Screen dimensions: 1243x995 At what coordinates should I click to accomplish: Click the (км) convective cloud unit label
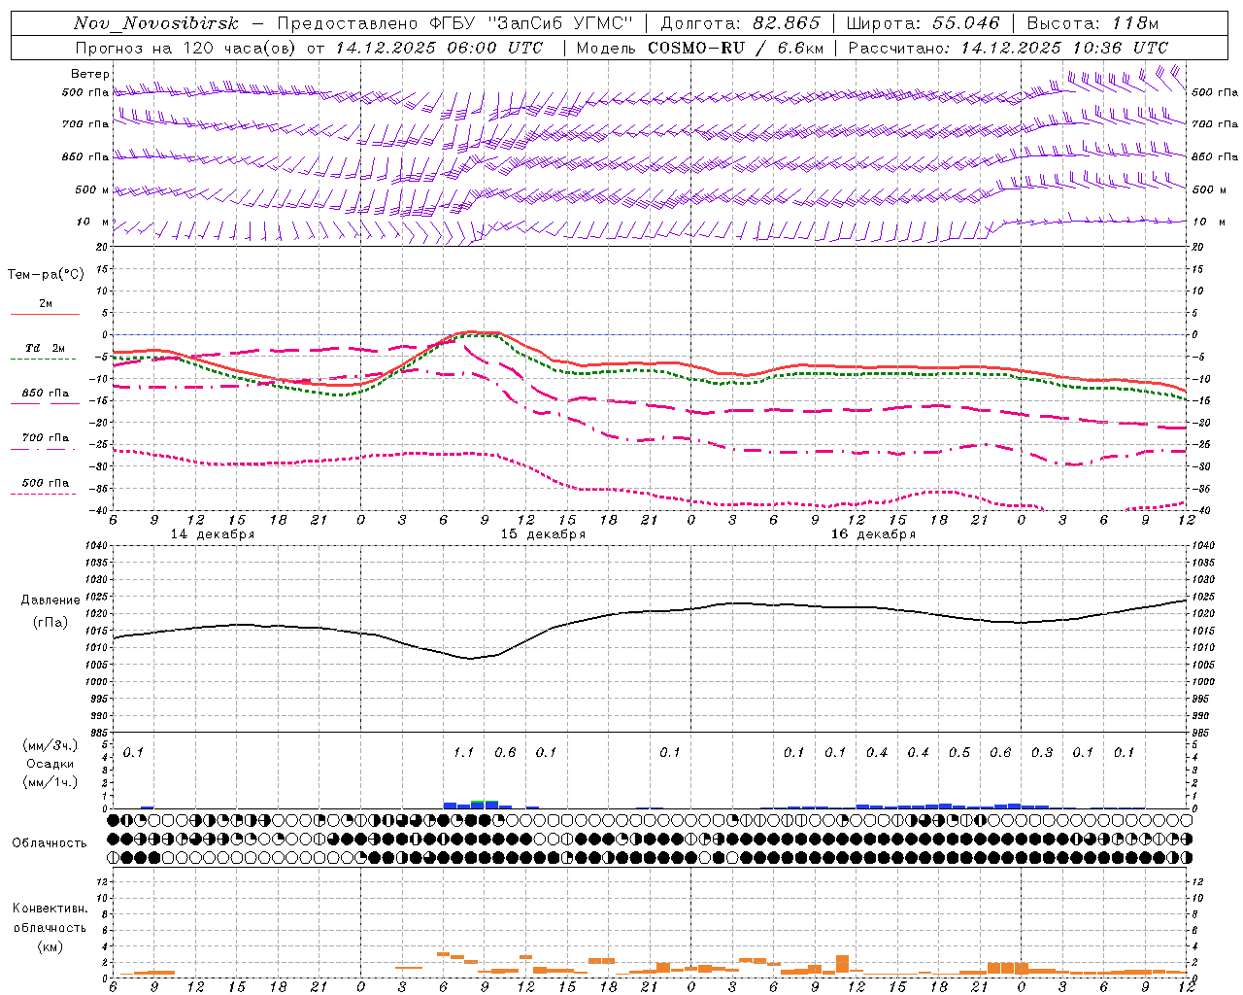pos(50,946)
